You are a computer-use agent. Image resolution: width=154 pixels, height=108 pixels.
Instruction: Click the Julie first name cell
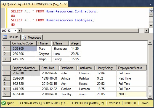68,73
